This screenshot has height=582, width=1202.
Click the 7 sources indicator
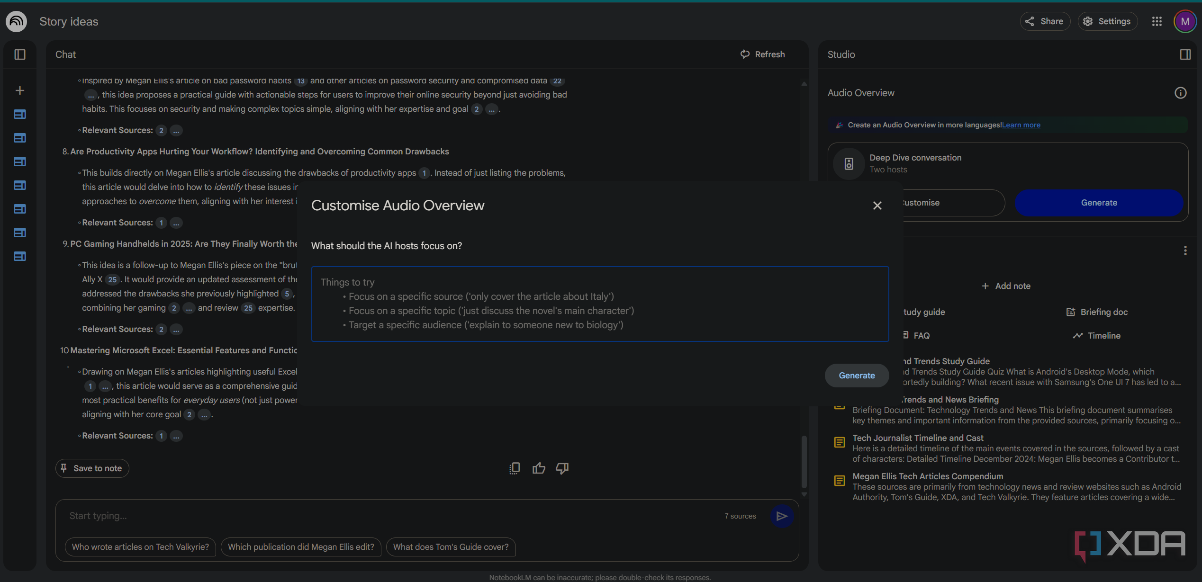(740, 516)
